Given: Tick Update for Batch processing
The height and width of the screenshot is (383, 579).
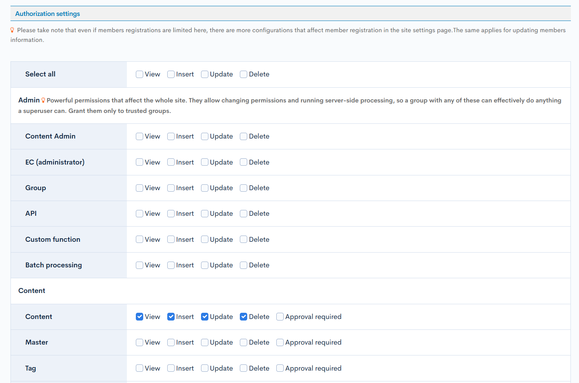Looking at the screenshot, I should click(x=205, y=265).
